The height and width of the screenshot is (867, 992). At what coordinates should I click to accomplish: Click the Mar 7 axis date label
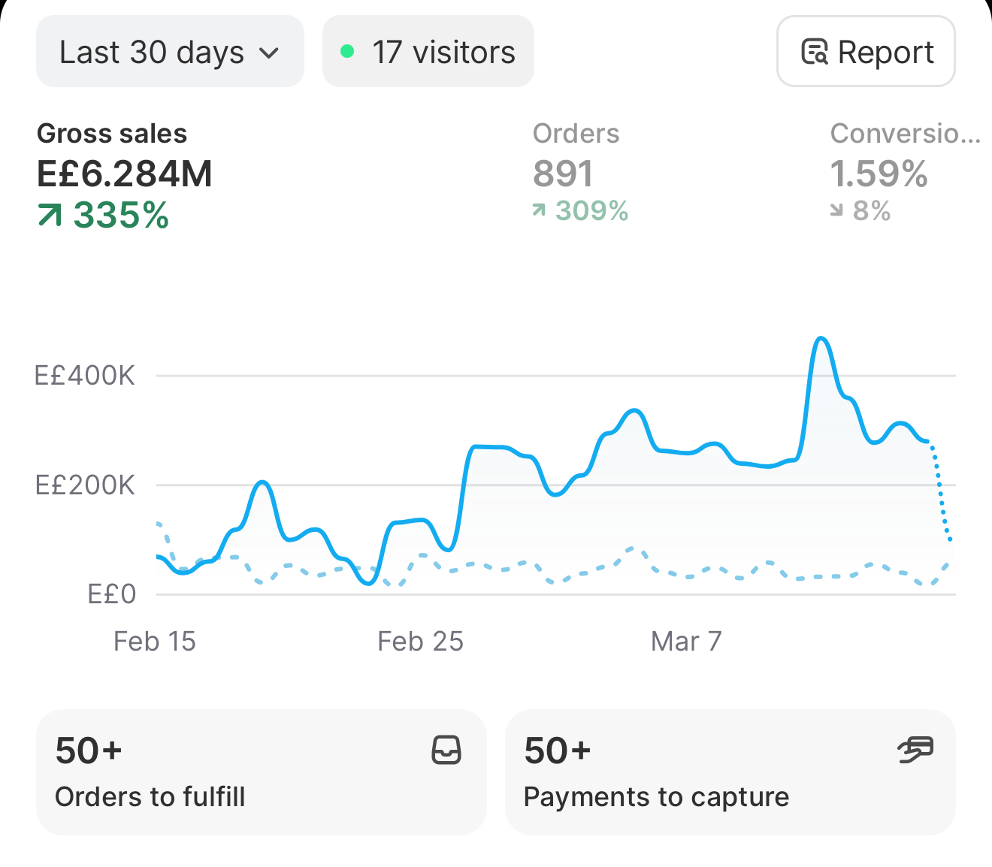pos(686,642)
